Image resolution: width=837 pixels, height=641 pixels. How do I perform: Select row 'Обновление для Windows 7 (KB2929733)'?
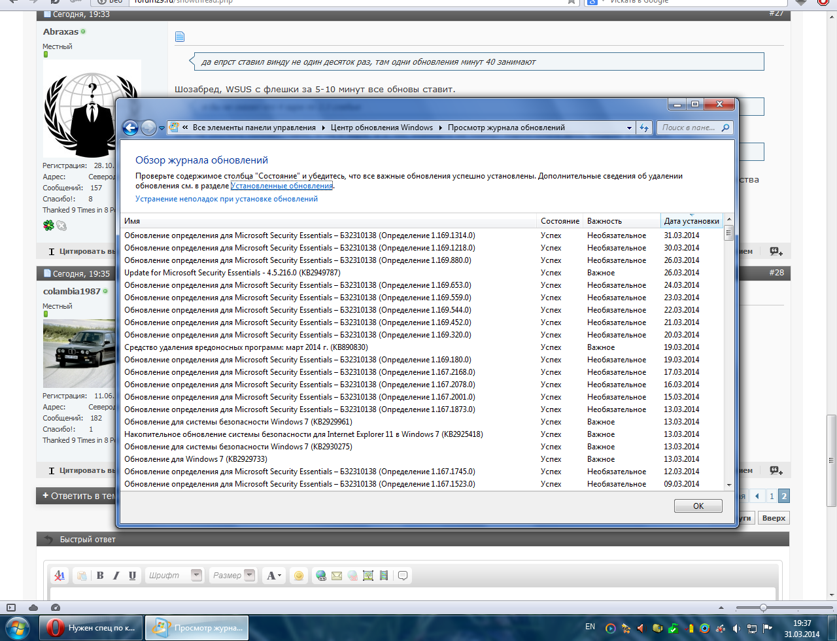[422, 459]
